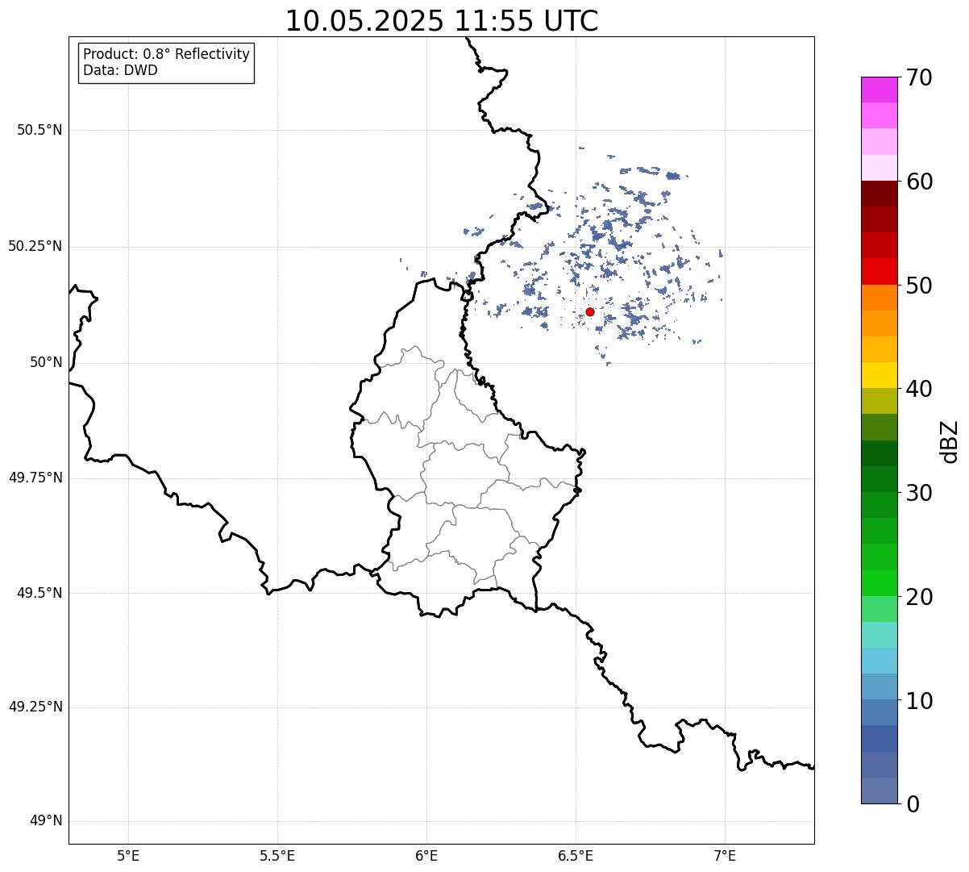The image size is (969, 872).
Task: Click the 7°E longitude label
Action: [x=725, y=855]
